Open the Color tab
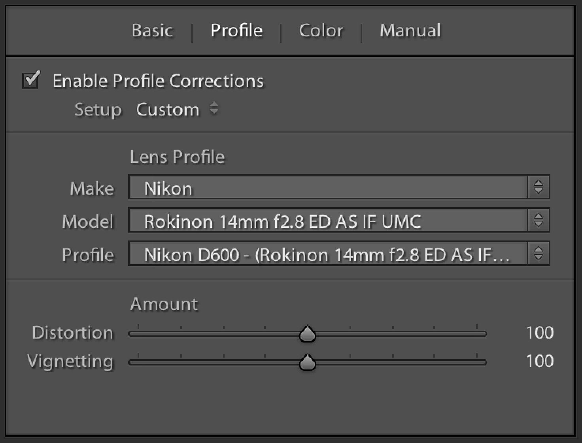 [x=321, y=30]
